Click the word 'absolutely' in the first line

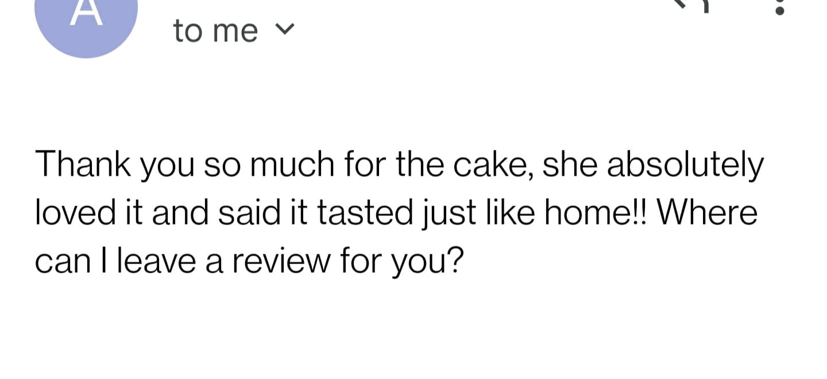685,165
